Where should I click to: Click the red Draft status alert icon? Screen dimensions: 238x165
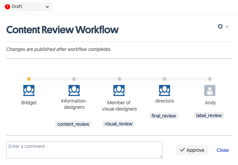(8, 7)
